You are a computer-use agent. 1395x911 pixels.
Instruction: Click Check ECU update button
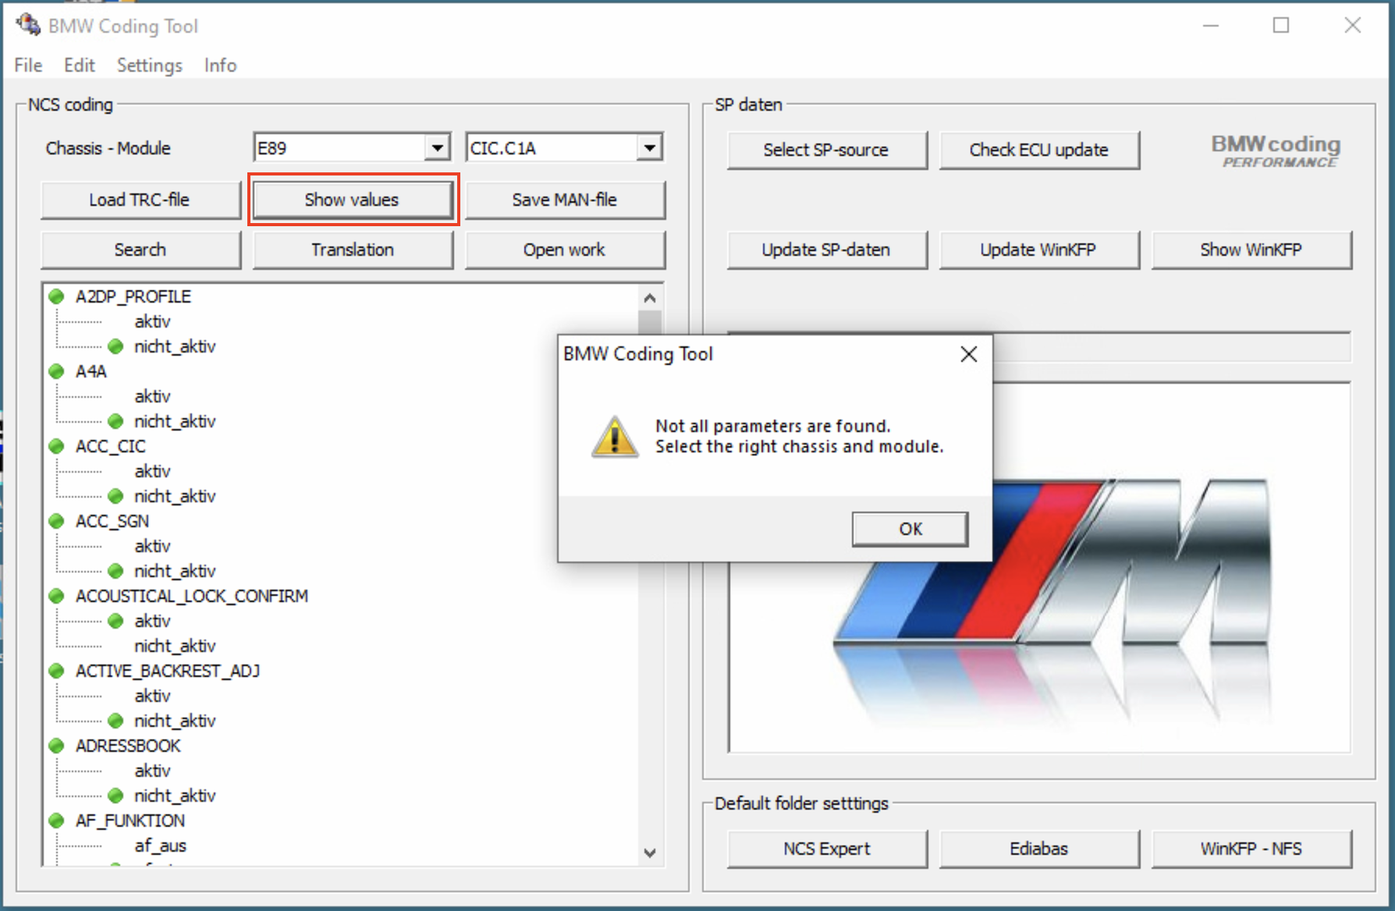[x=1039, y=150]
